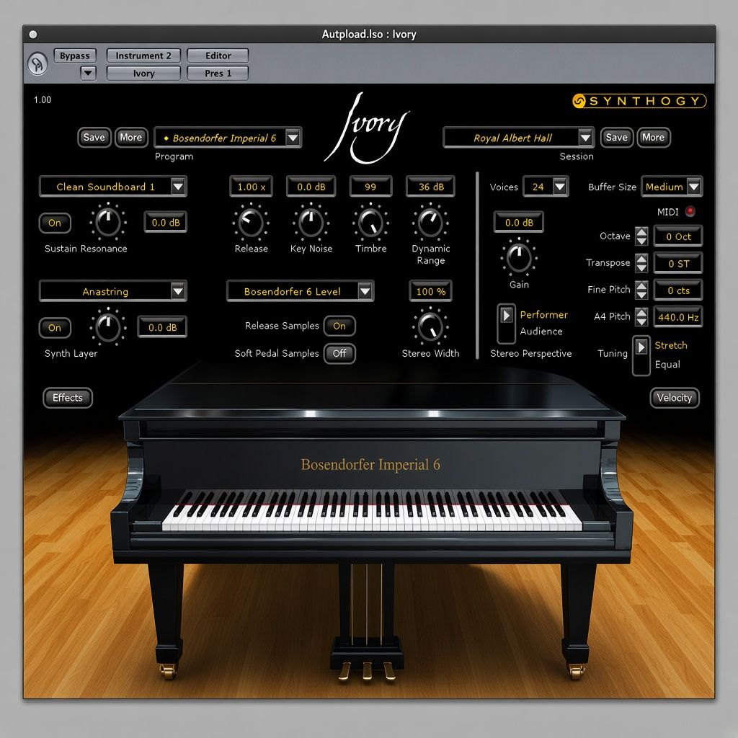Flip the Tuning Stretch/Equal arrow switch

click(x=641, y=355)
